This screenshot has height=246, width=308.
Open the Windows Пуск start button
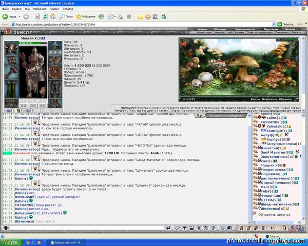[x=11, y=242]
